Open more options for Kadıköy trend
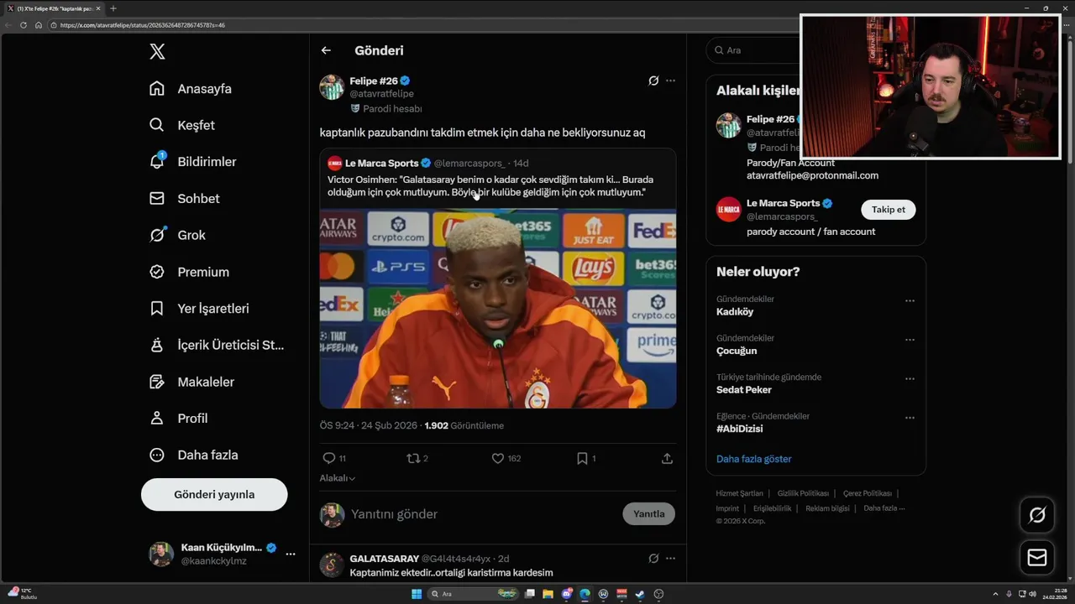Viewport: 1075px width, 604px height. [x=910, y=300]
